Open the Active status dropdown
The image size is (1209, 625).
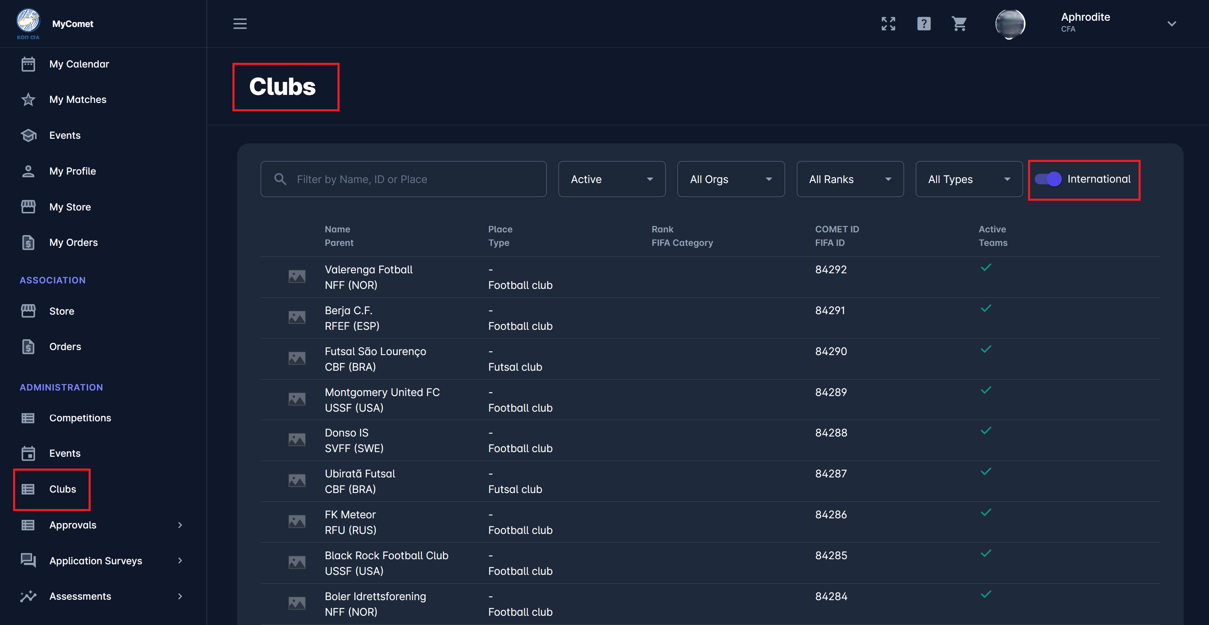coord(611,179)
